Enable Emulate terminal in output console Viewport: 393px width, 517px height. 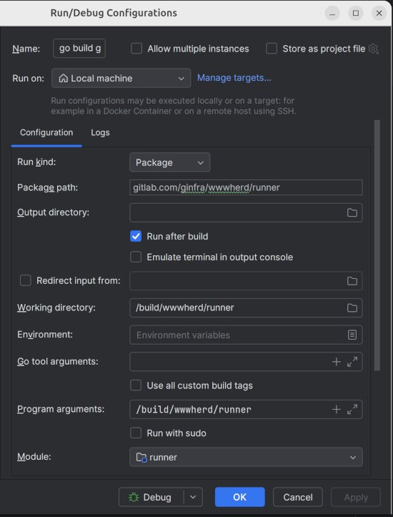click(136, 257)
